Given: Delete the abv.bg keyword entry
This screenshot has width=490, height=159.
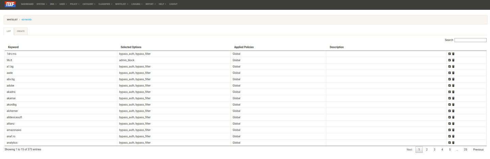Looking at the screenshot, I should coord(453,79).
